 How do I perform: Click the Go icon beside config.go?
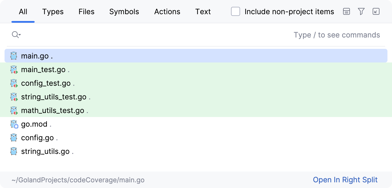click(x=13, y=137)
